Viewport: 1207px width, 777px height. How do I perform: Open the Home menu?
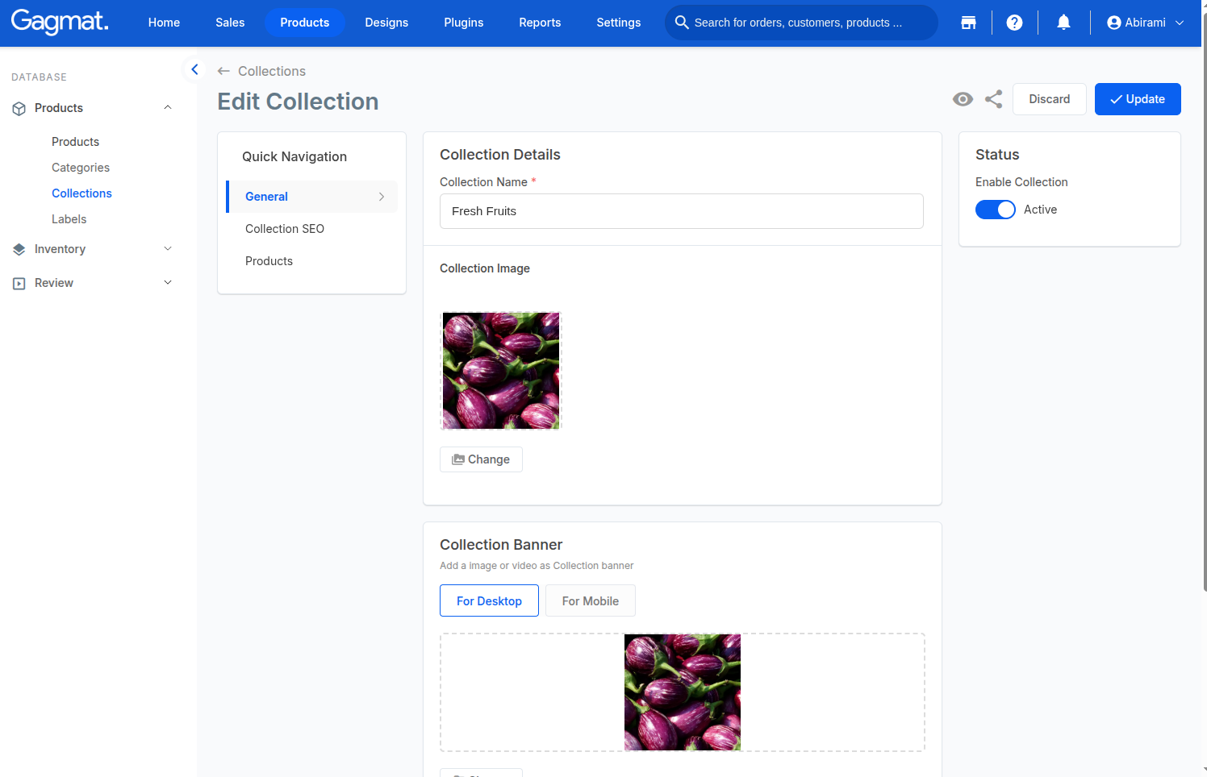pyautogui.click(x=164, y=23)
